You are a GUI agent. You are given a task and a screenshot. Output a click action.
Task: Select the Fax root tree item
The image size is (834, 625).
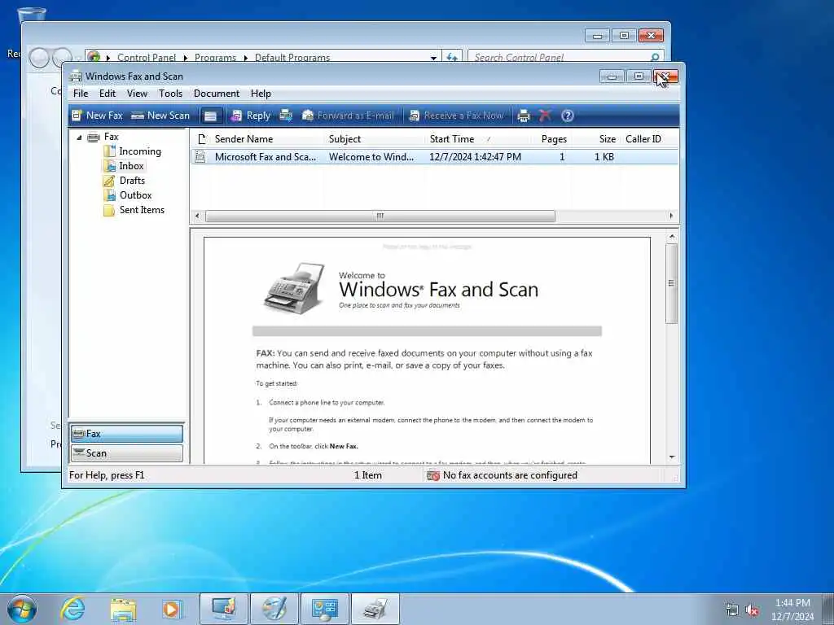click(111, 137)
